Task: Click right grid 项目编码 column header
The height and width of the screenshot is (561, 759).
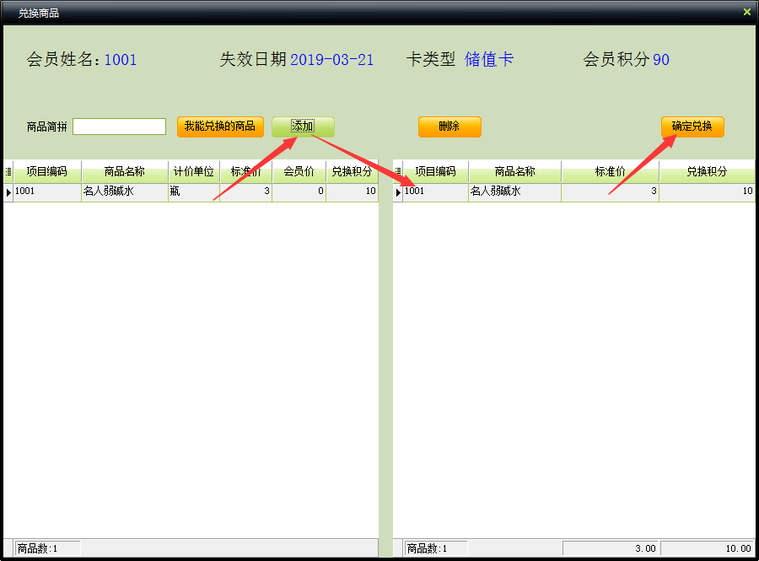Action: 436,171
